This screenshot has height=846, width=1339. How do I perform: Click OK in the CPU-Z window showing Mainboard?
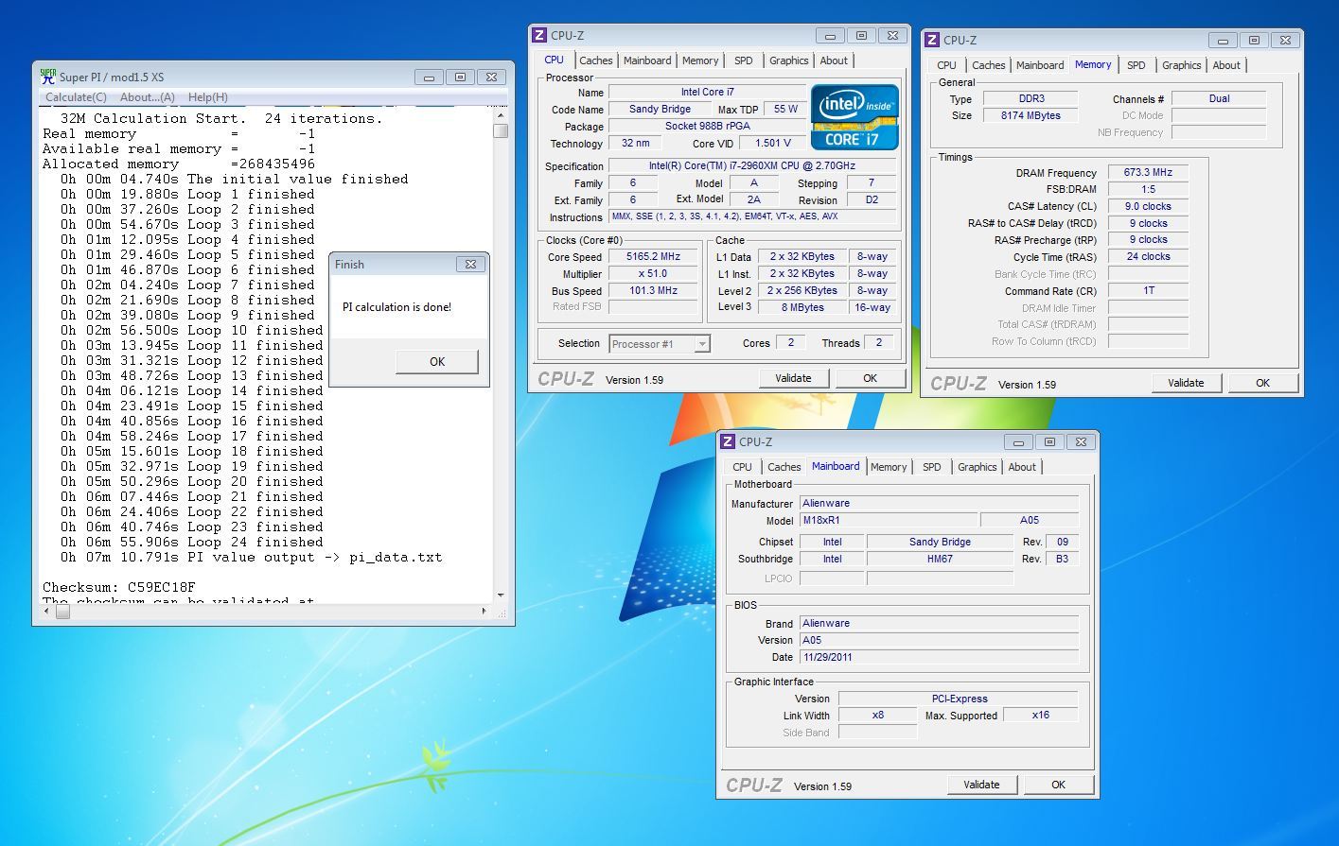click(1058, 785)
